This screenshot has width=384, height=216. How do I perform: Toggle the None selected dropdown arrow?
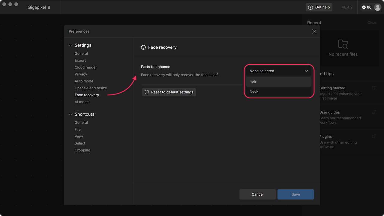pos(306,71)
